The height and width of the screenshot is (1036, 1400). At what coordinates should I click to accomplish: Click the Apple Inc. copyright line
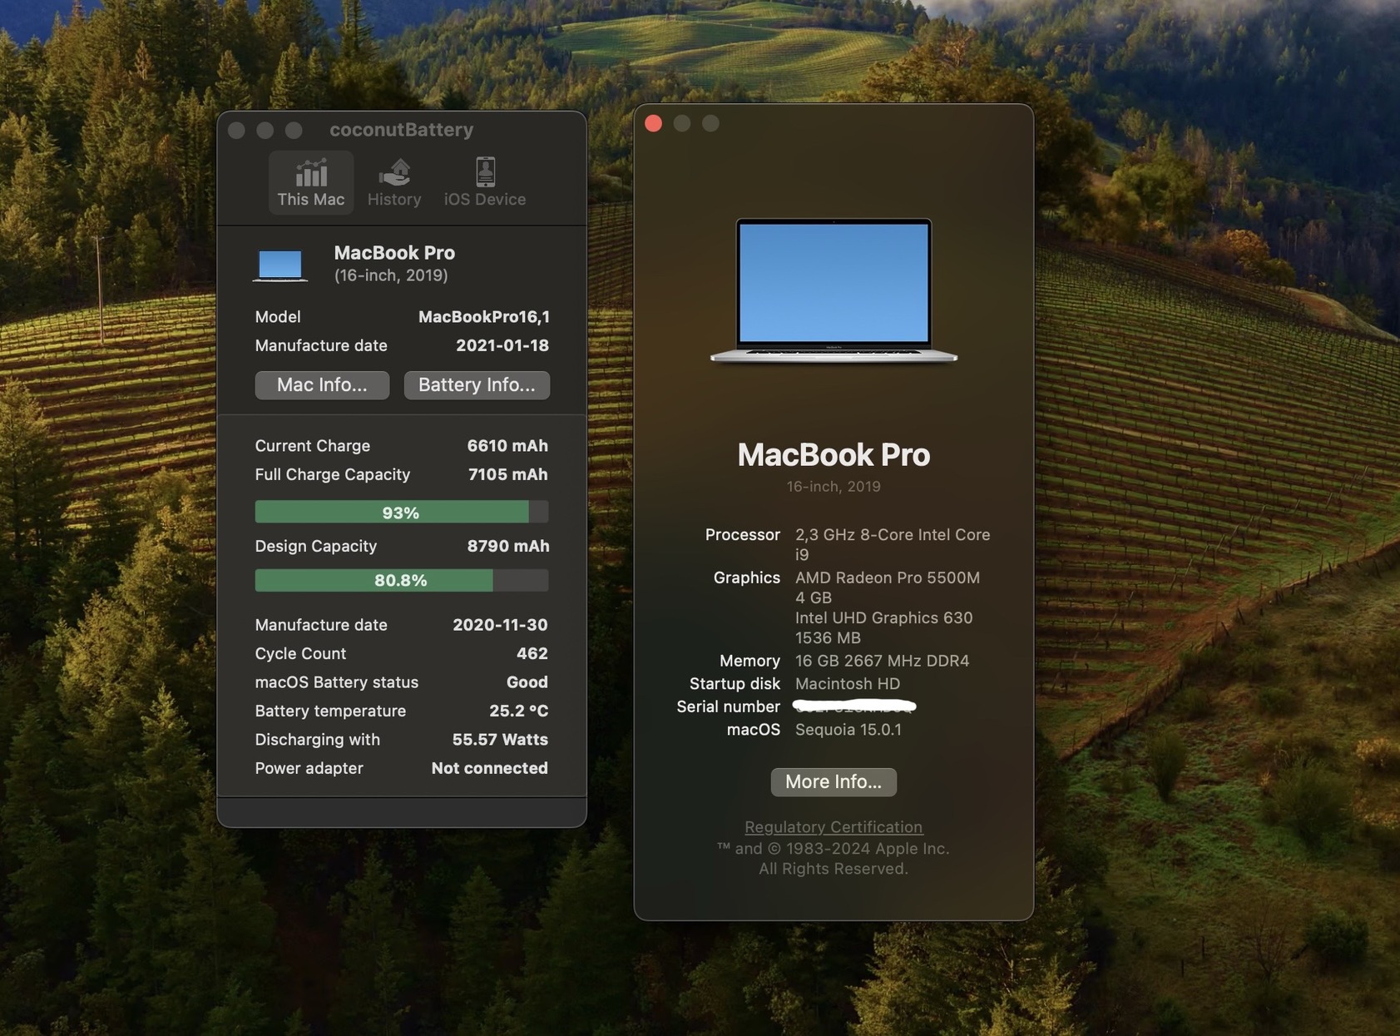[x=833, y=848]
